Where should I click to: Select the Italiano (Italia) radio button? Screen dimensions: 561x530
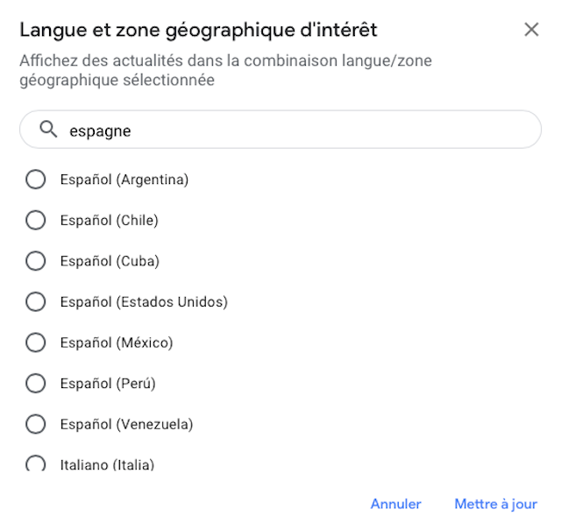pyautogui.click(x=36, y=464)
